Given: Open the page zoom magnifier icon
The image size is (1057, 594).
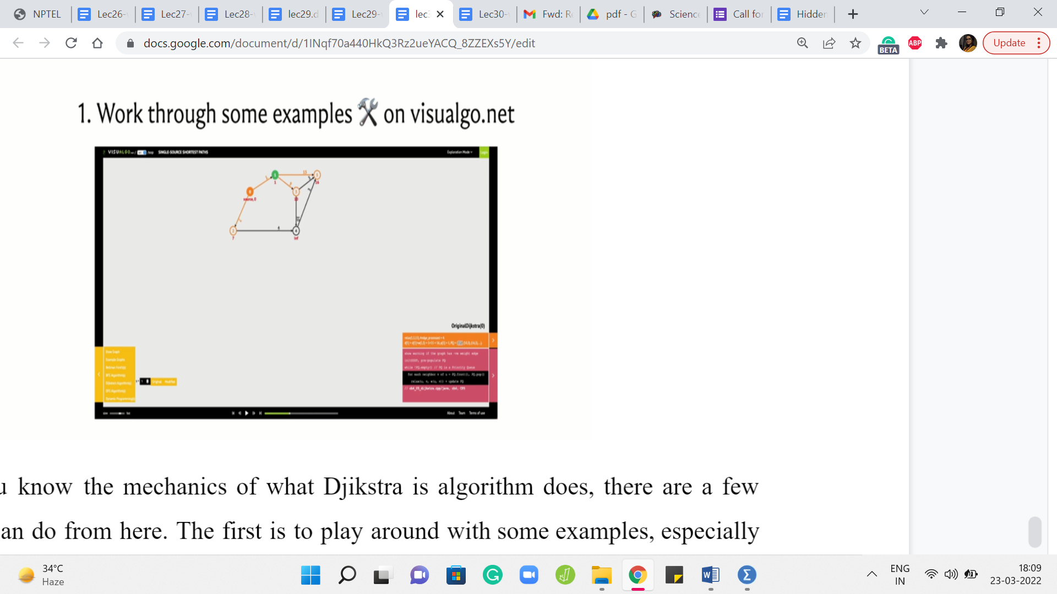Looking at the screenshot, I should [x=803, y=43].
